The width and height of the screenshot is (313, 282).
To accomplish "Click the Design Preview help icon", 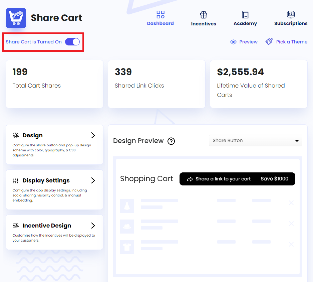I will (x=171, y=141).
